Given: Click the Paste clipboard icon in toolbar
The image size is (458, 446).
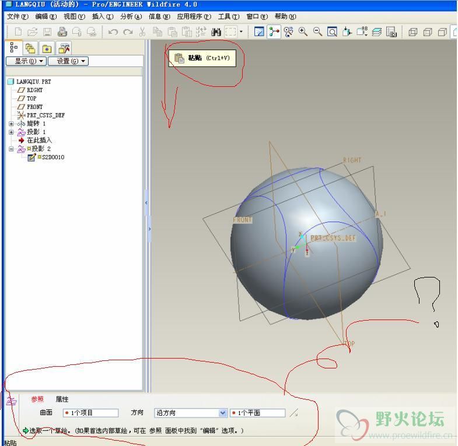Looking at the screenshot, I should 172,31.
